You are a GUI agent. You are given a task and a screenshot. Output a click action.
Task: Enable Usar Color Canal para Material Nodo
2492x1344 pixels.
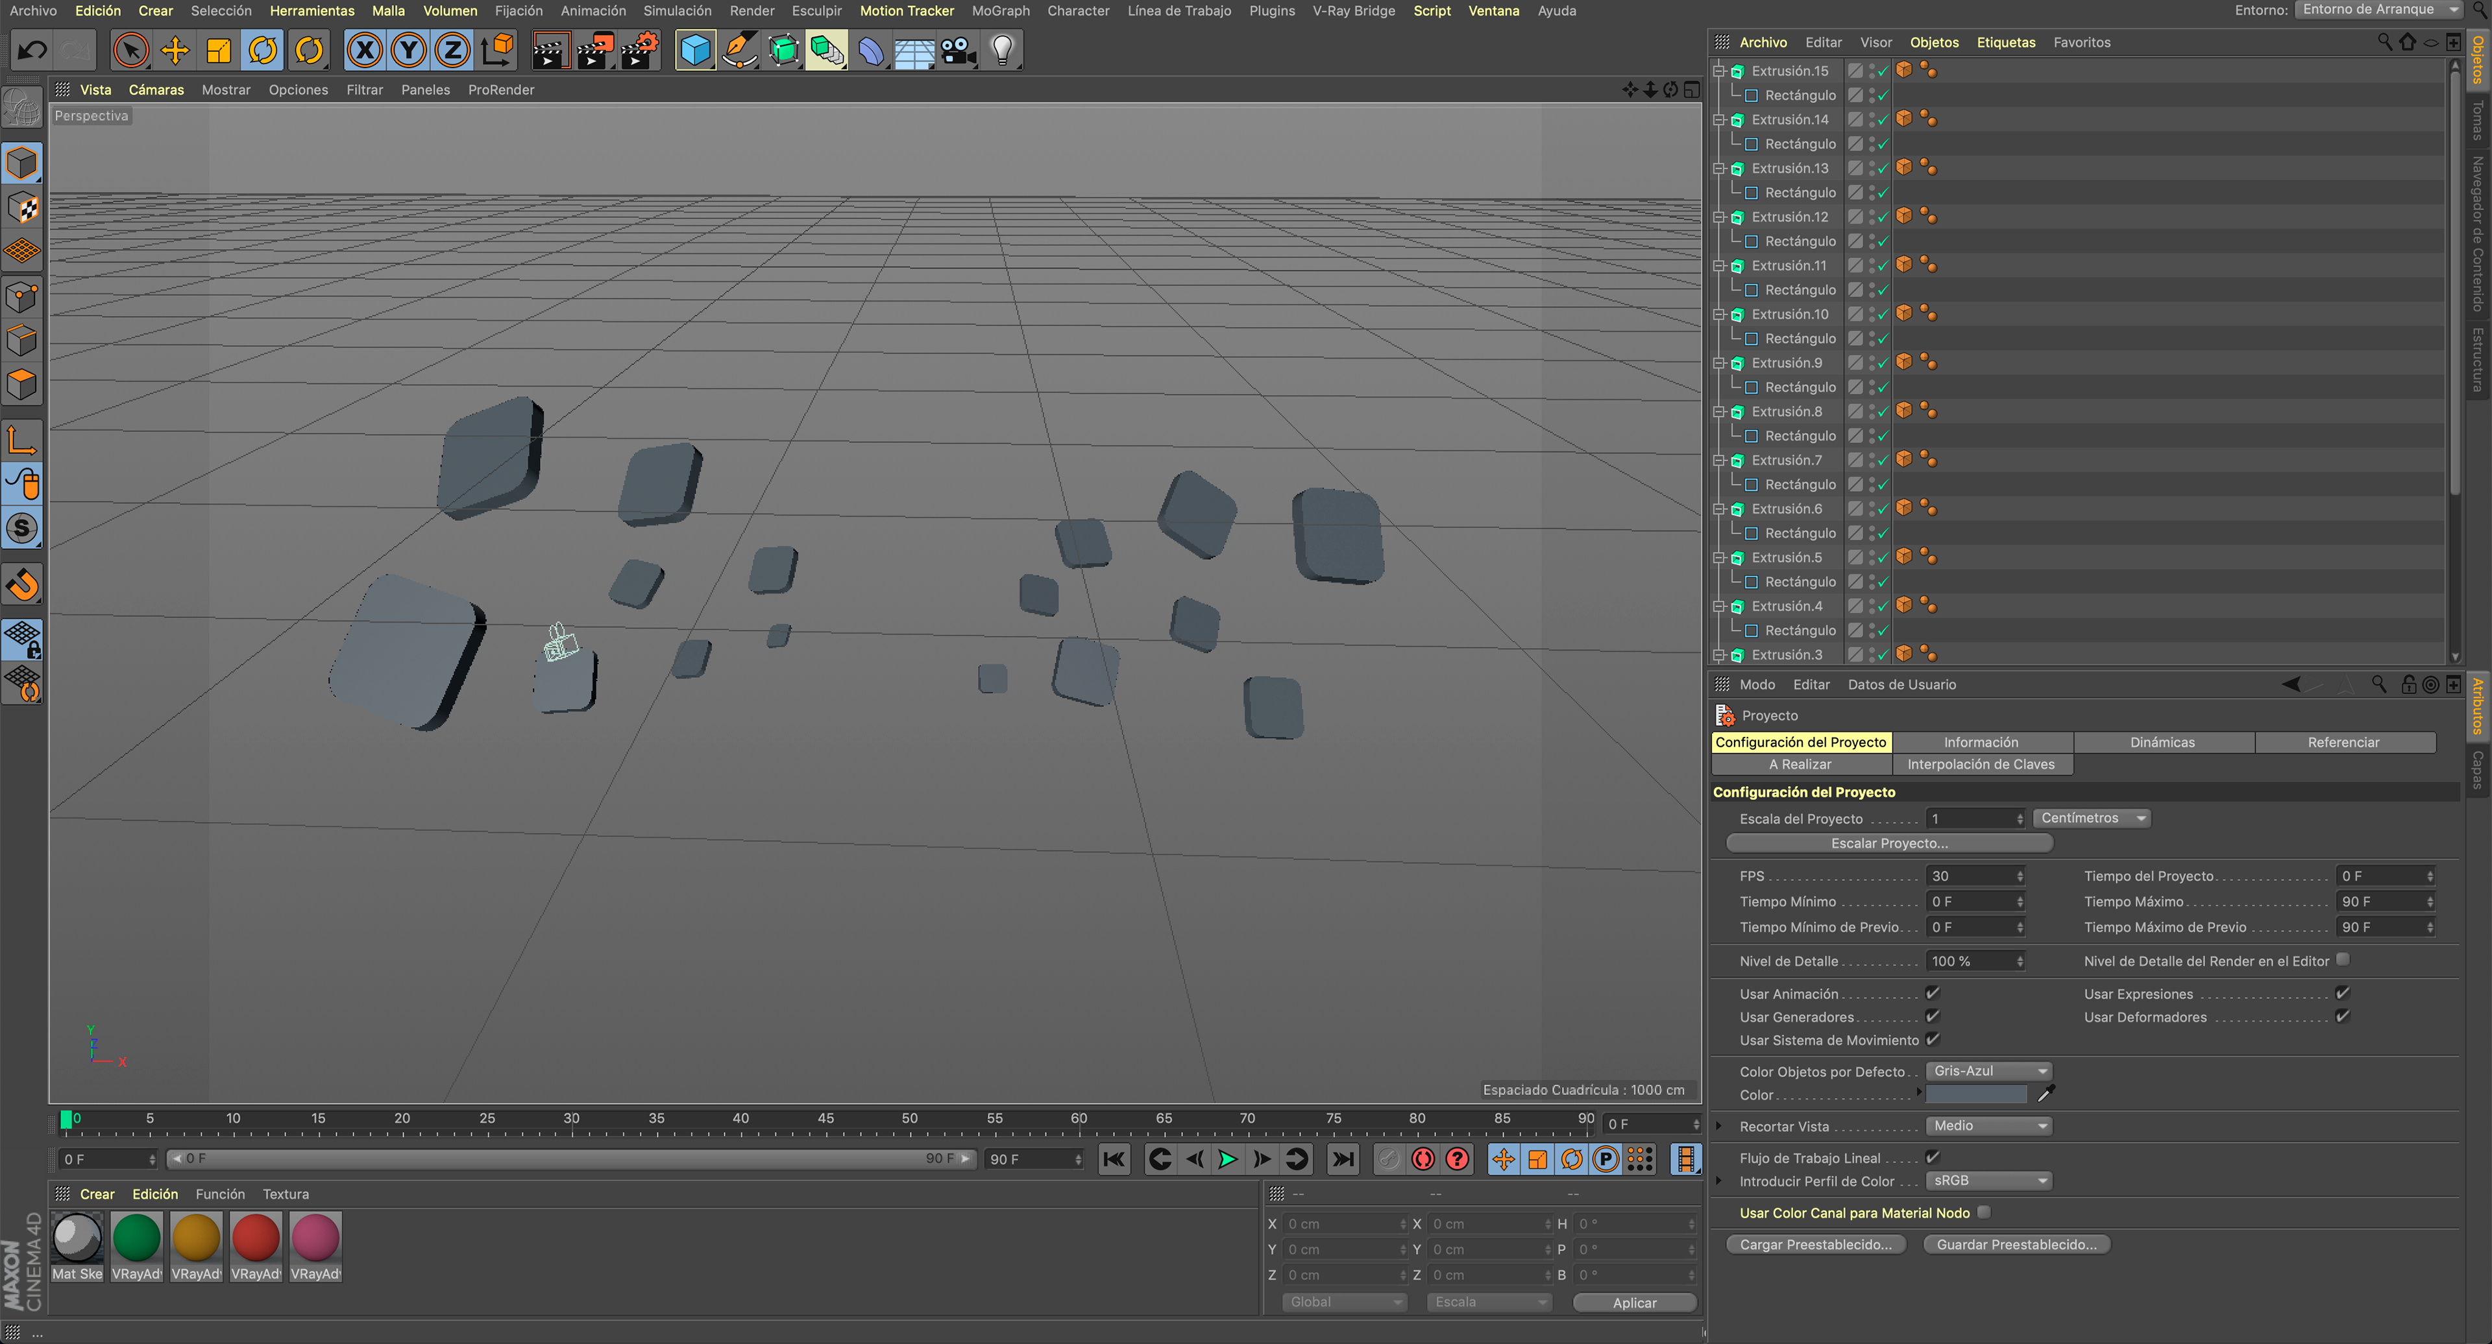(x=1983, y=1212)
